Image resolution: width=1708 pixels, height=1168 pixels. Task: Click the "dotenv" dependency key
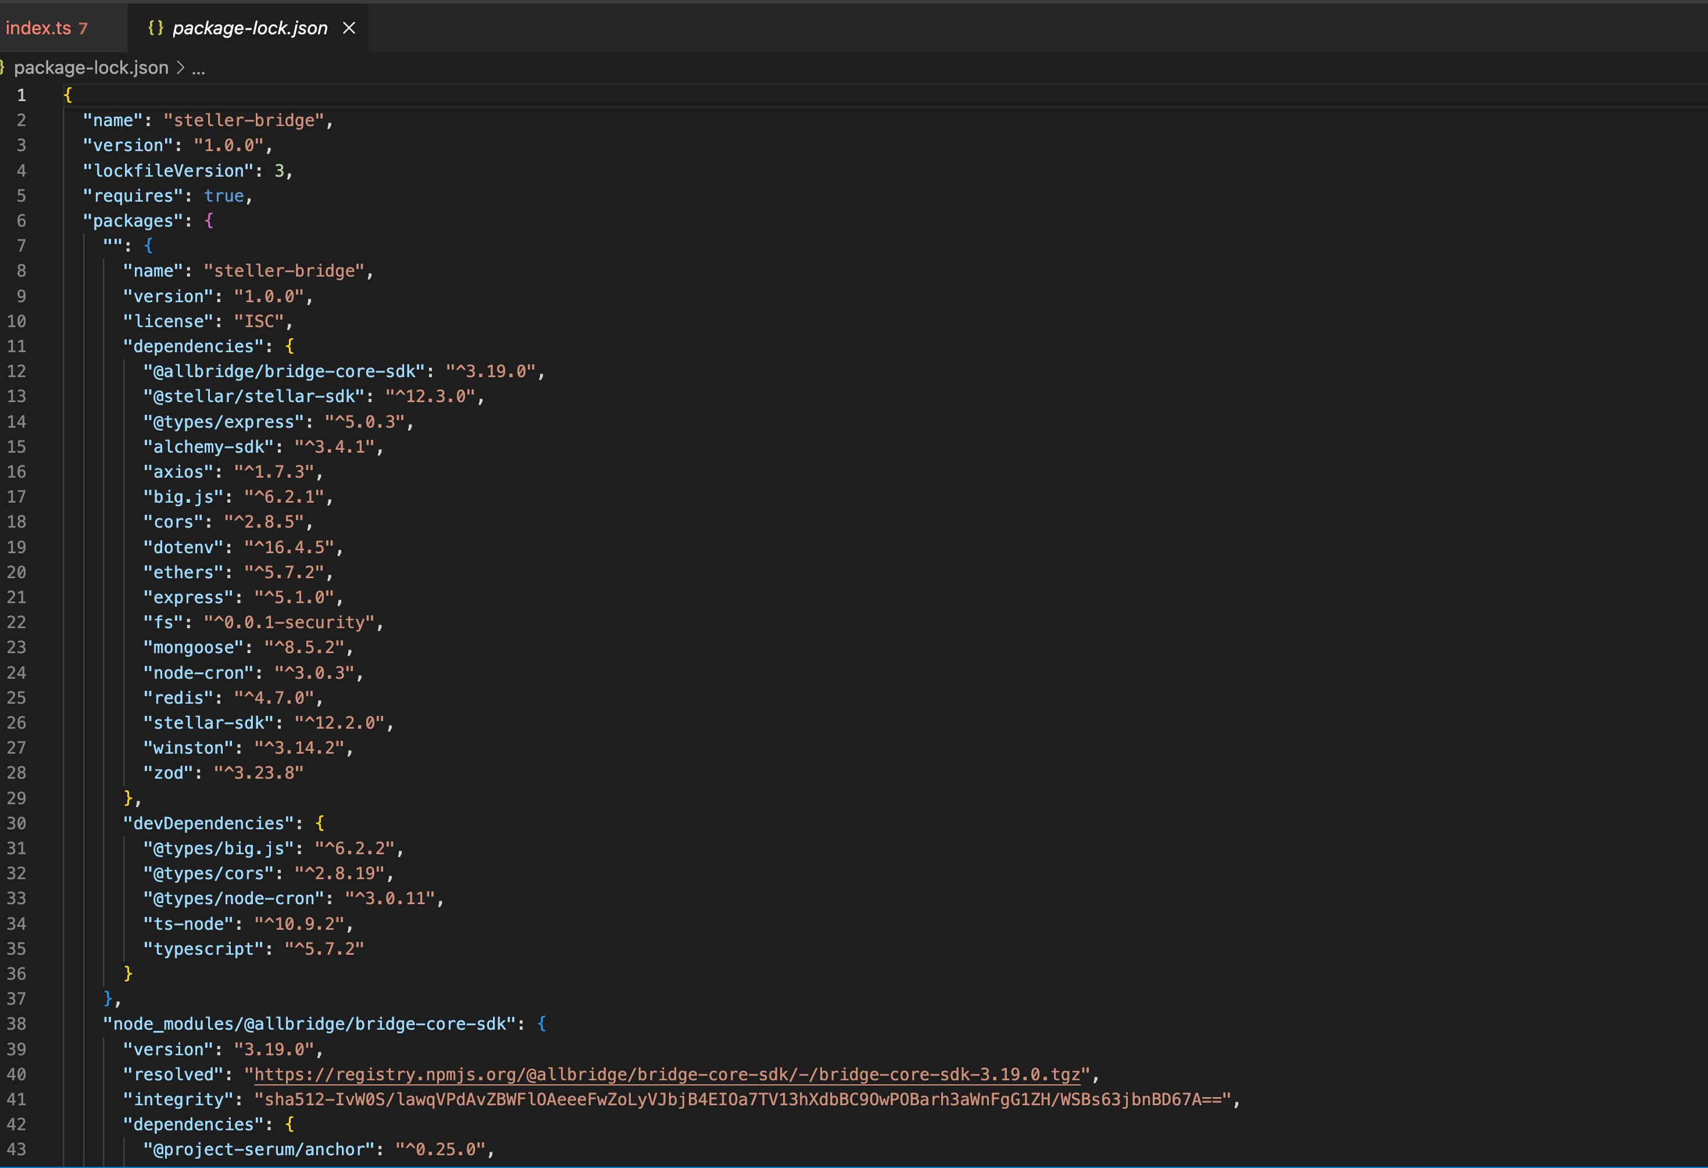point(184,548)
